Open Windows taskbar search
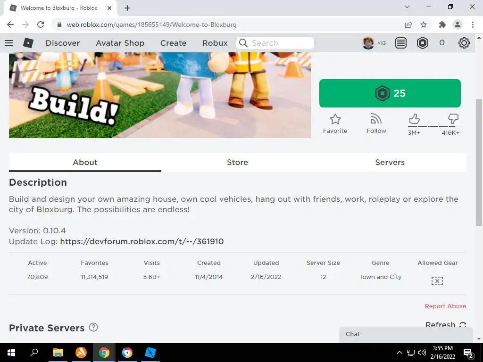 coord(34,353)
